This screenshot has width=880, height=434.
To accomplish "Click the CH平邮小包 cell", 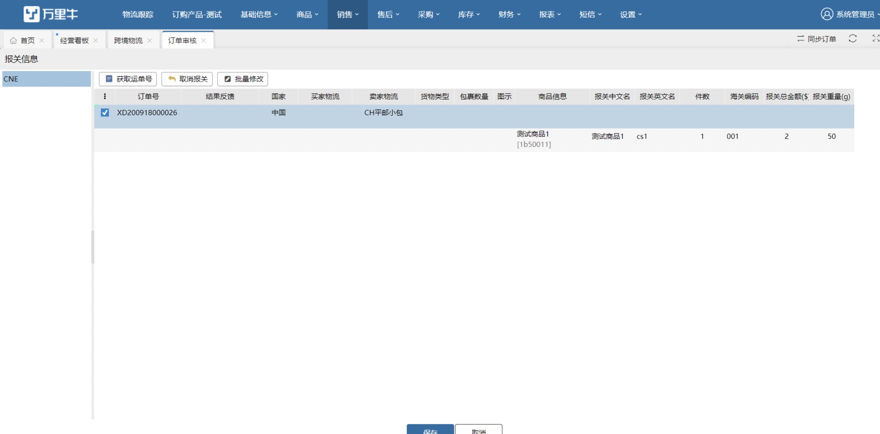I will point(383,112).
